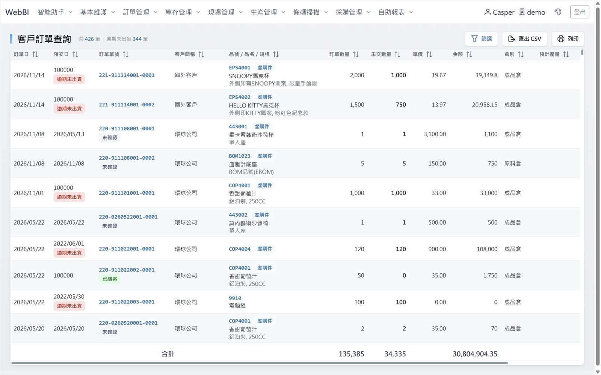The height and width of the screenshot is (375, 601).
Task: Open the 條碼掃描 menu
Action: (311, 12)
